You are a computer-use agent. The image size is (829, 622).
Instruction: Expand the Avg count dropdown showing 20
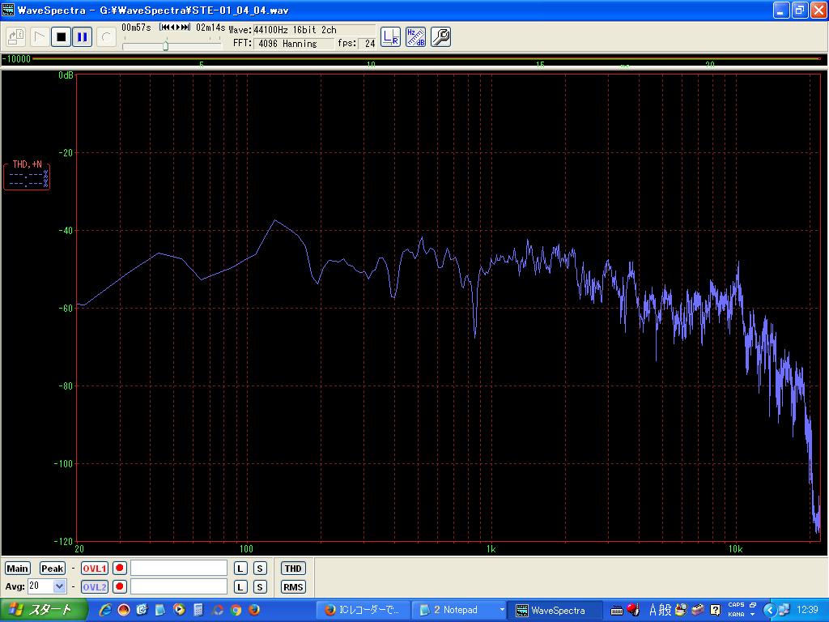click(59, 586)
